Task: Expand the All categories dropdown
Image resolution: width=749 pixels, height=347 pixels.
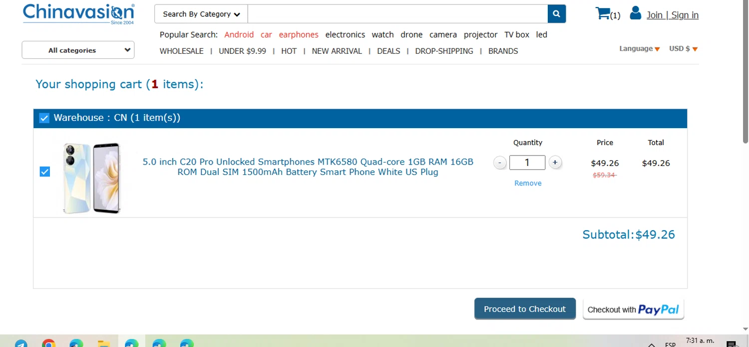Action: (x=78, y=50)
